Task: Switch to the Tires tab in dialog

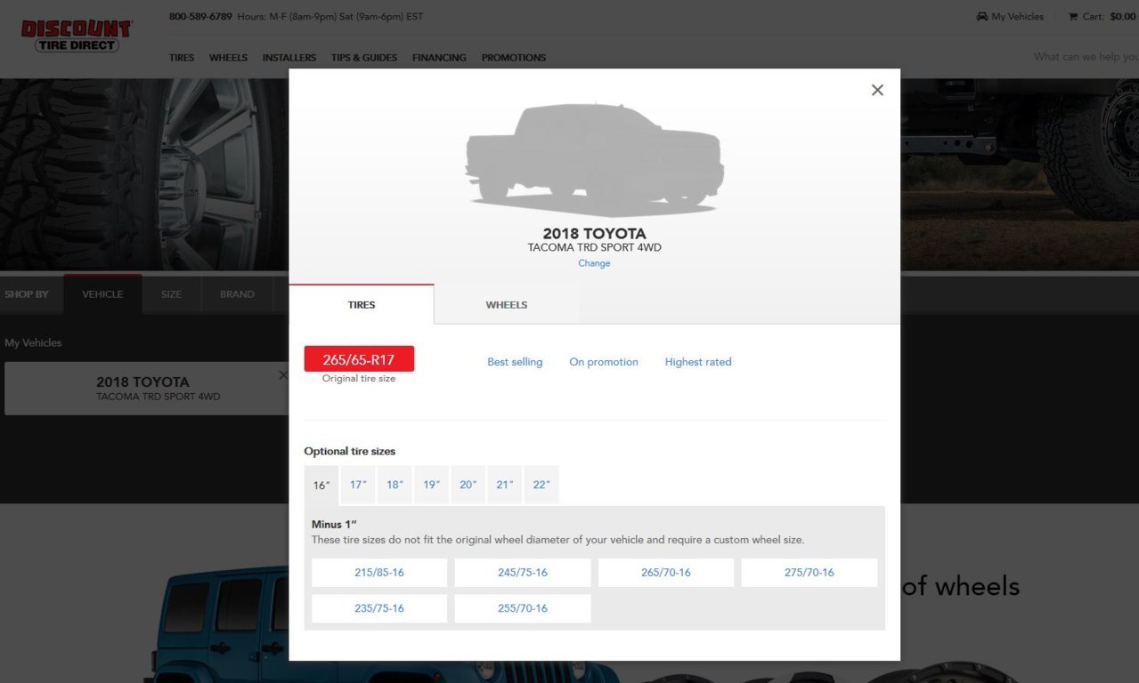Action: point(362,304)
